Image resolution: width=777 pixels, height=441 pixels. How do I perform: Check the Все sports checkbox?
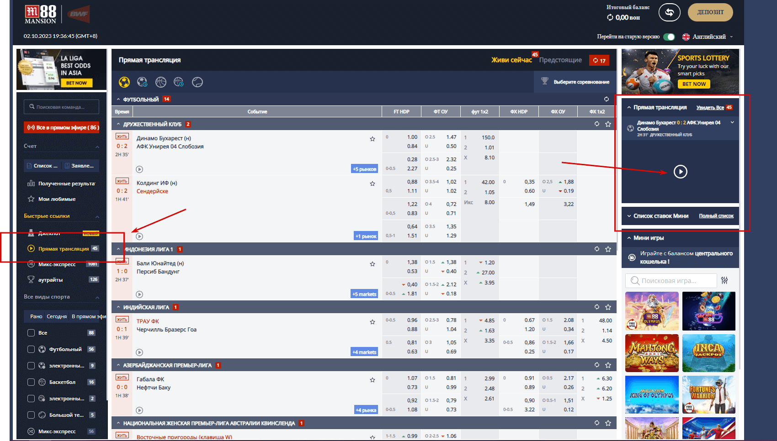pyautogui.click(x=31, y=333)
